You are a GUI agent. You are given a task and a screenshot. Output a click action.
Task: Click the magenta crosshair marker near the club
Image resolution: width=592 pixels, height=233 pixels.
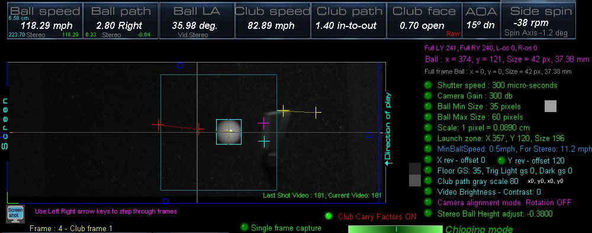263,123
